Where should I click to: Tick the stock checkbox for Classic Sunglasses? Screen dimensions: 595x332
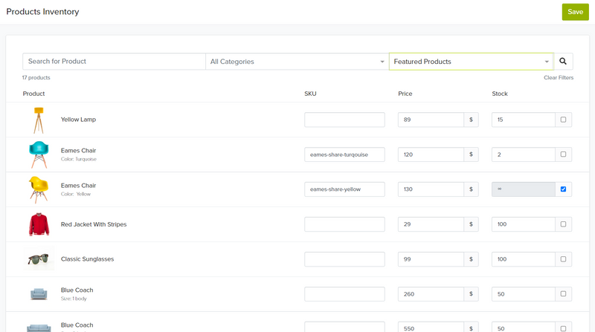point(563,259)
